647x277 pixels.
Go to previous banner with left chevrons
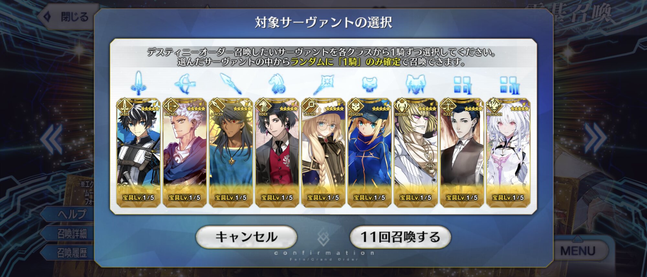[x=52, y=139]
